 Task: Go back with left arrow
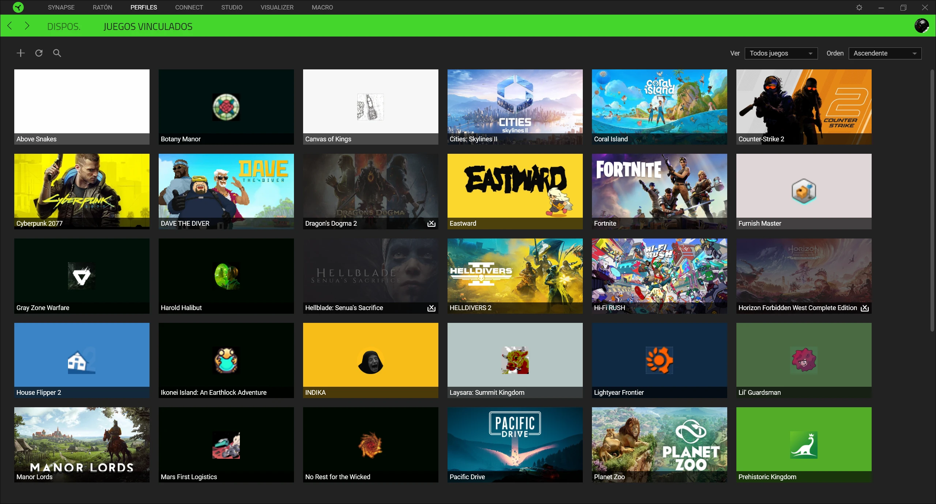10,26
